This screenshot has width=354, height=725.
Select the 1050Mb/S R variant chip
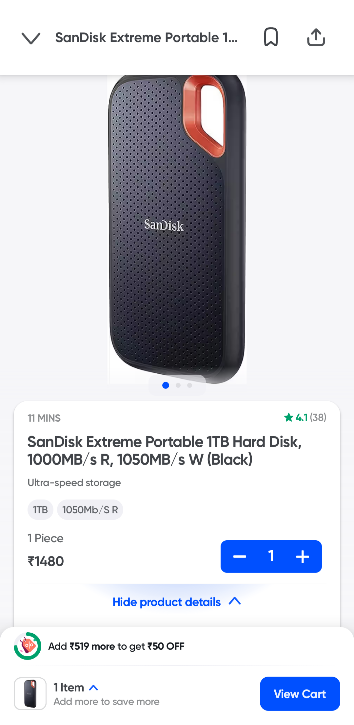tap(90, 510)
